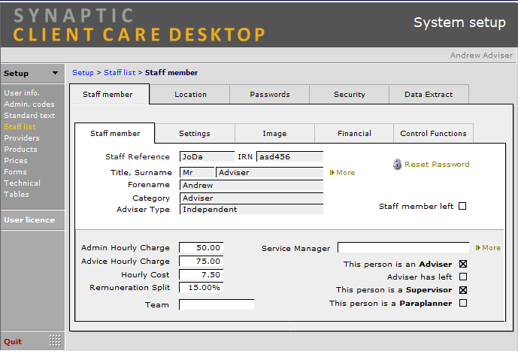Expand the Setup dropdown arrow
The width and height of the screenshot is (518, 351).
pyautogui.click(x=55, y=73)
